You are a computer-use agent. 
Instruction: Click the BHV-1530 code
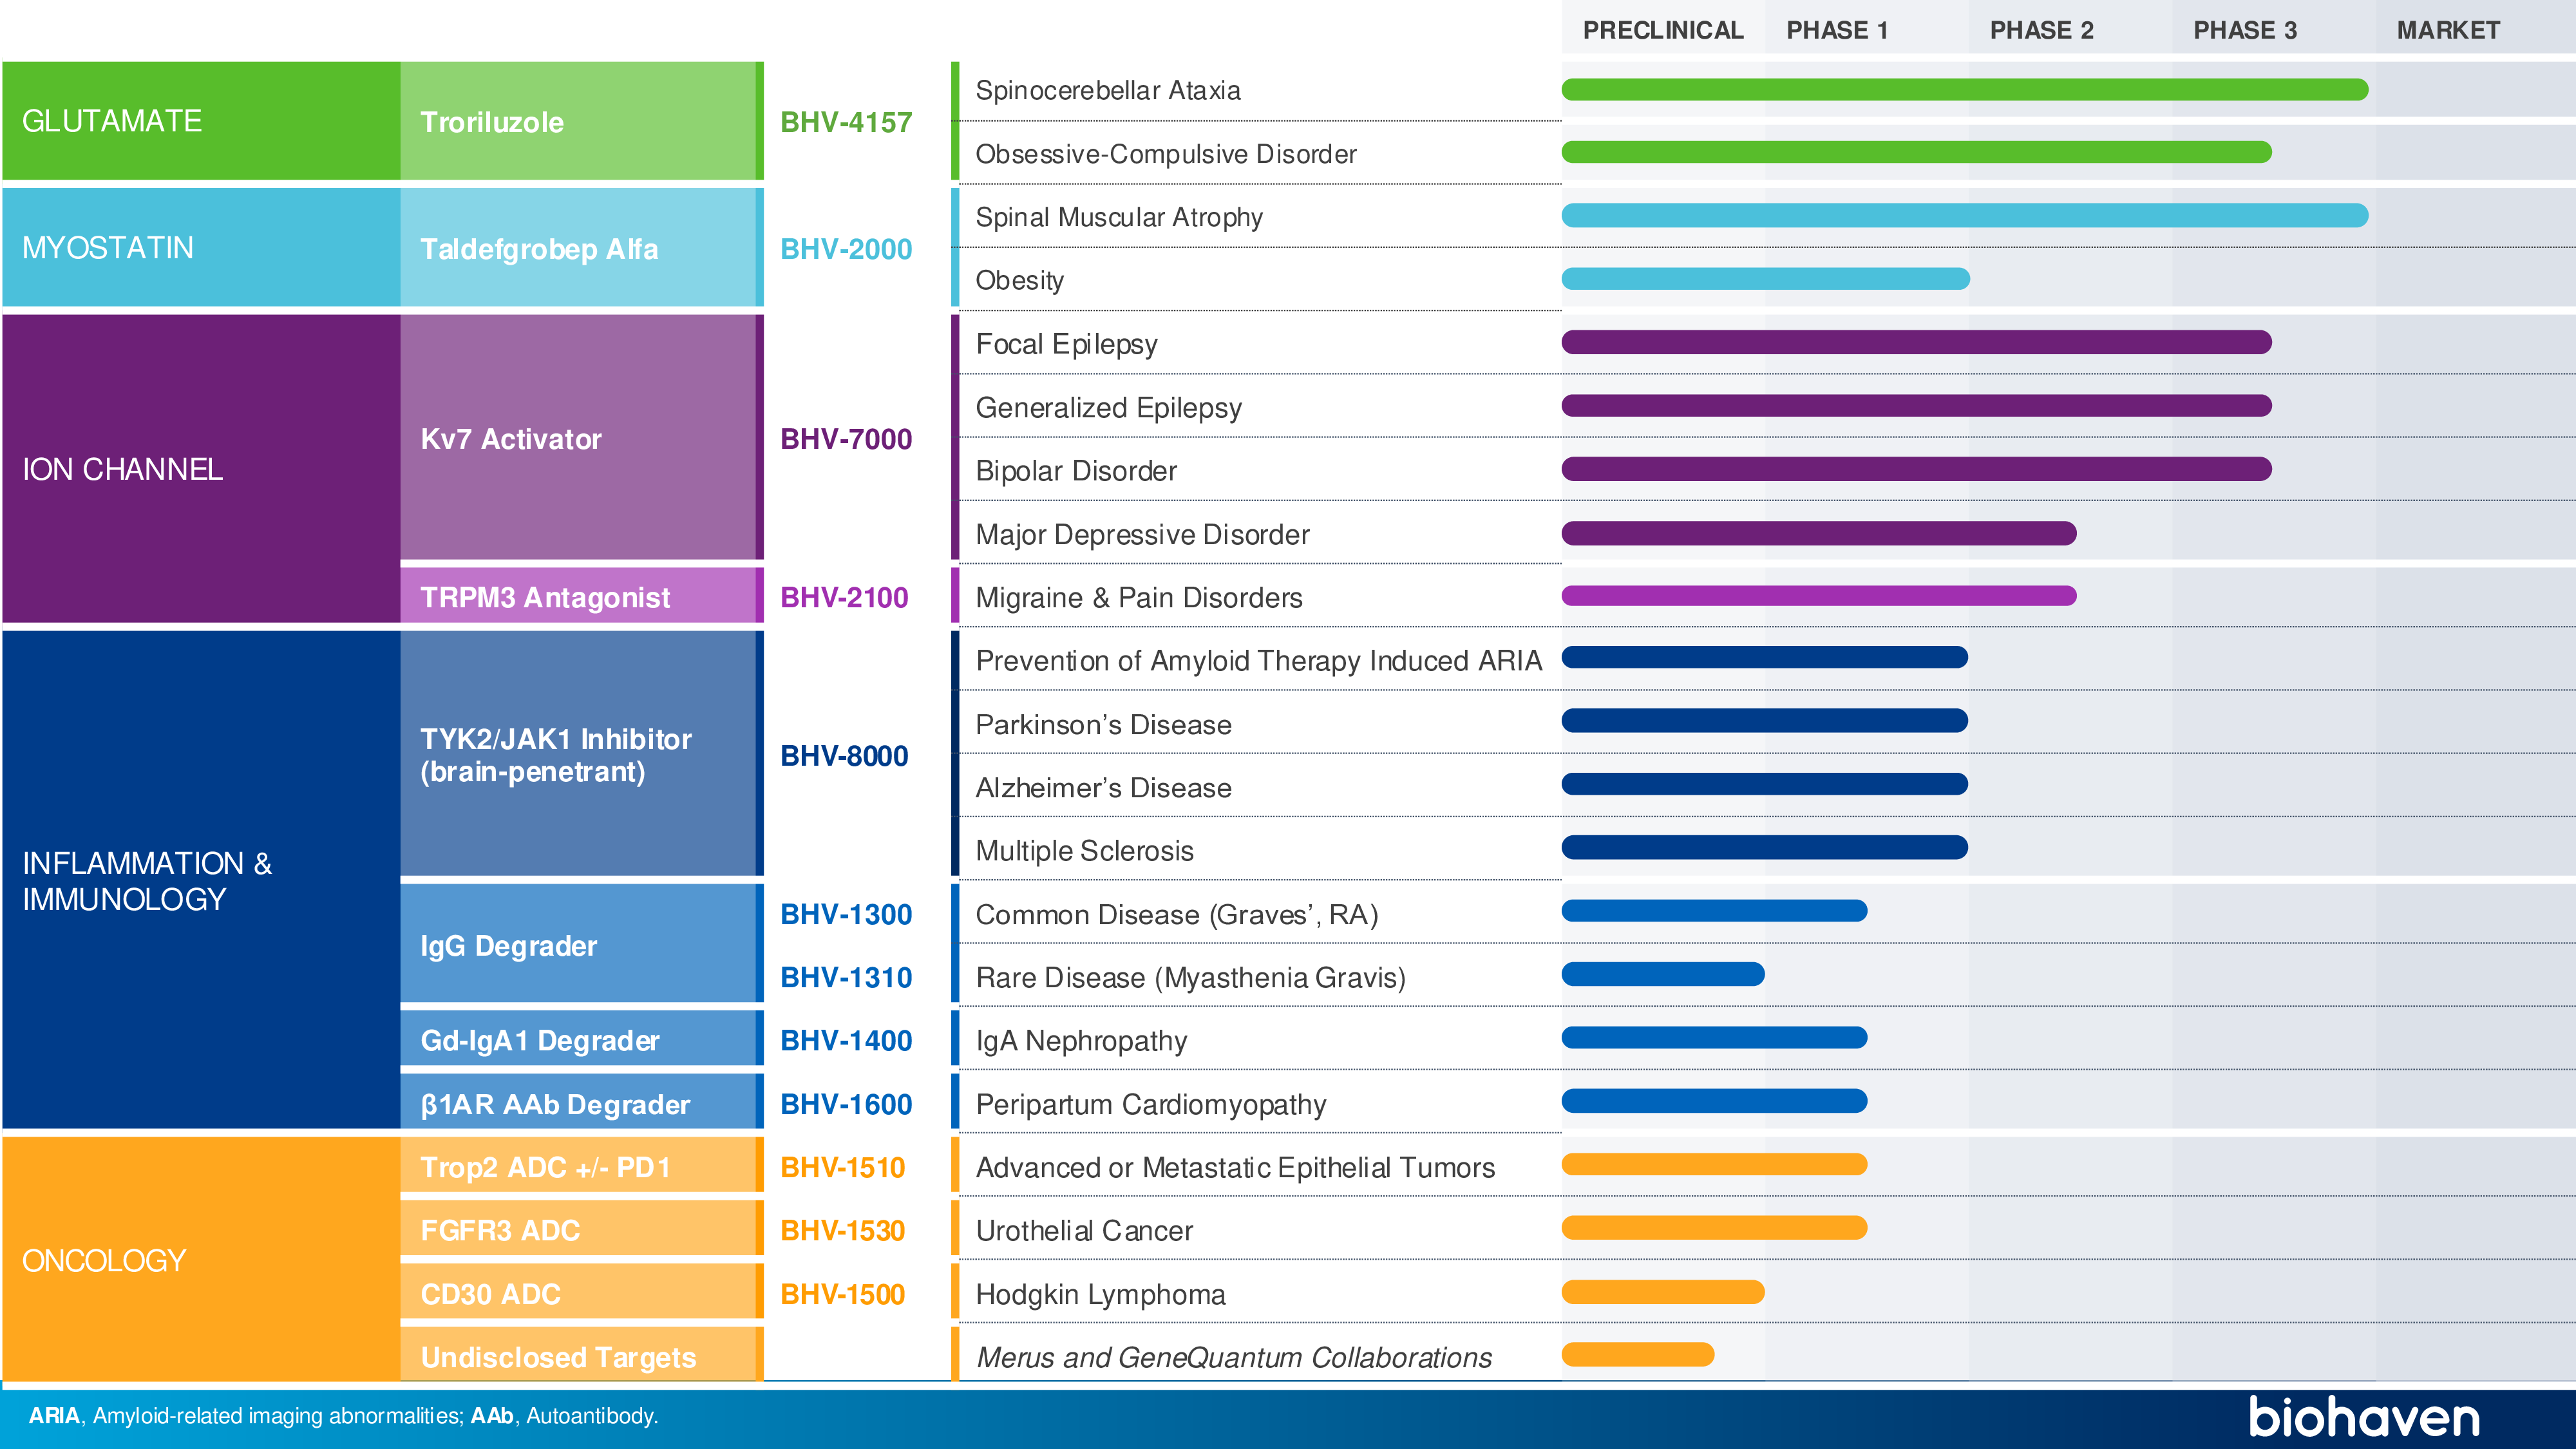click(x=842, y=1230)
